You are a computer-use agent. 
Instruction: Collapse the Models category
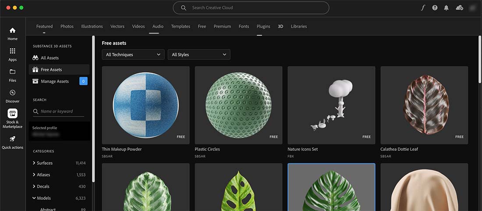click(34, 198)
